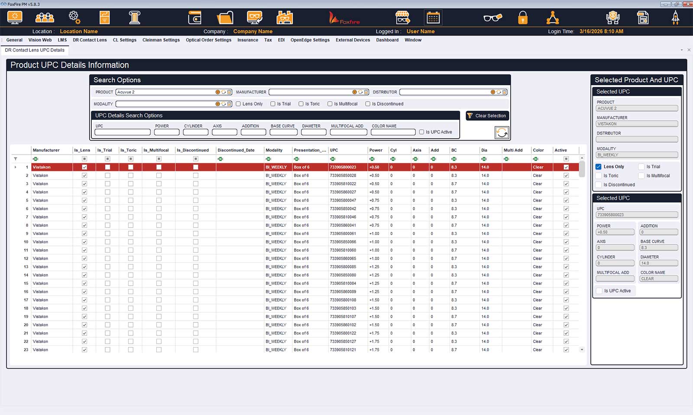
Task: Click the rocket launch icon
Action: coord(675,18)
